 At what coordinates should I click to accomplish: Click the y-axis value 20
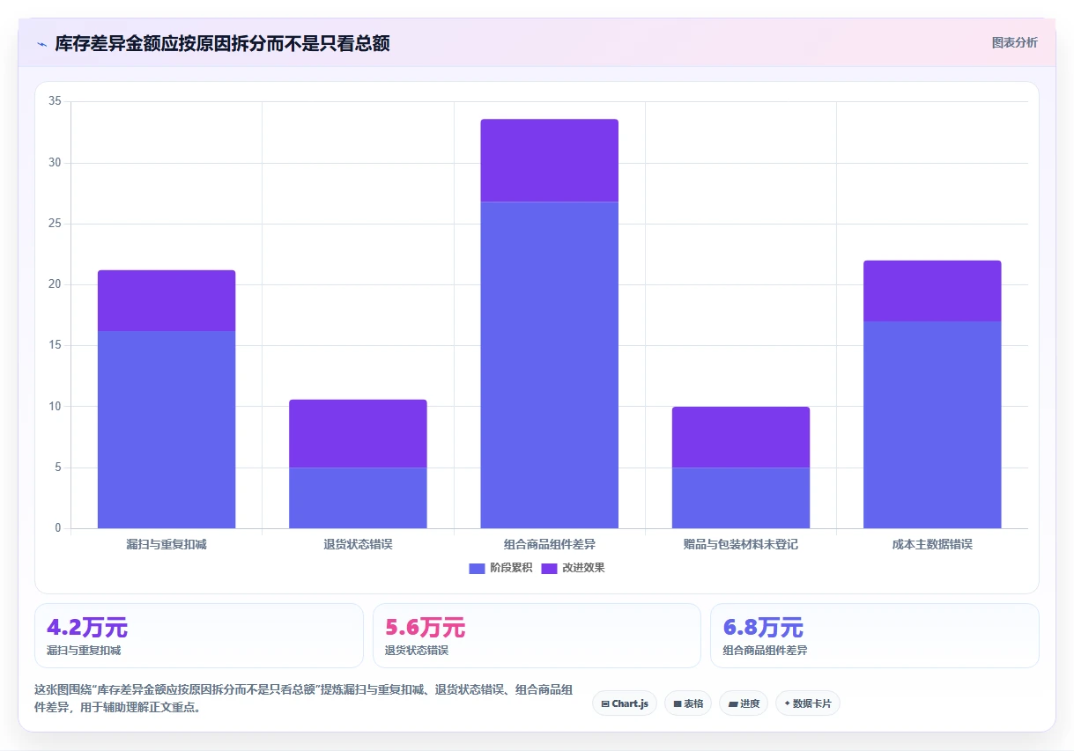55,284
